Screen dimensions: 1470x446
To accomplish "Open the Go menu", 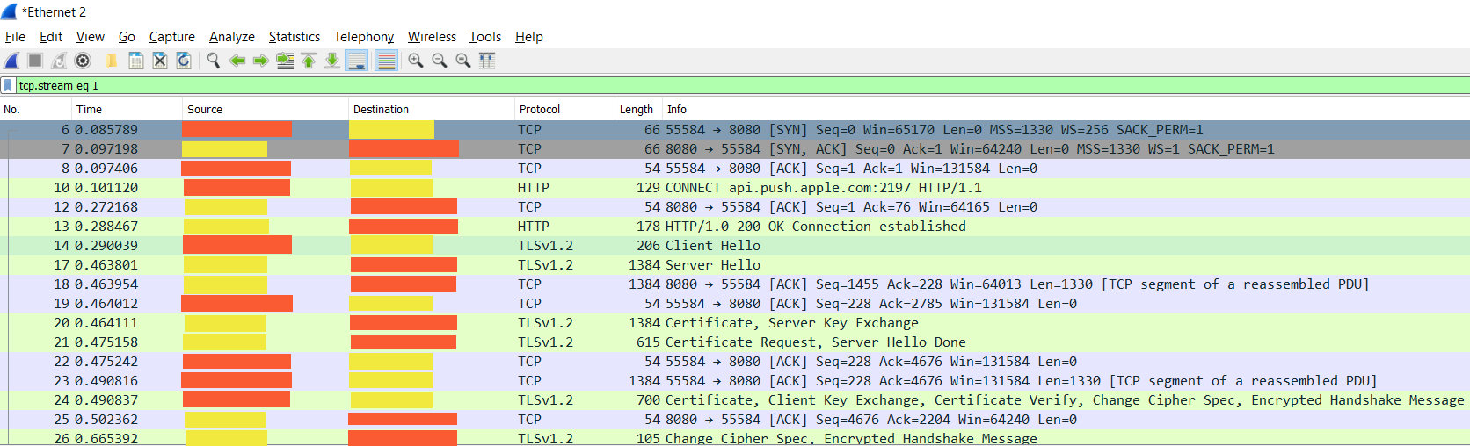I will [x=127, y=37].
